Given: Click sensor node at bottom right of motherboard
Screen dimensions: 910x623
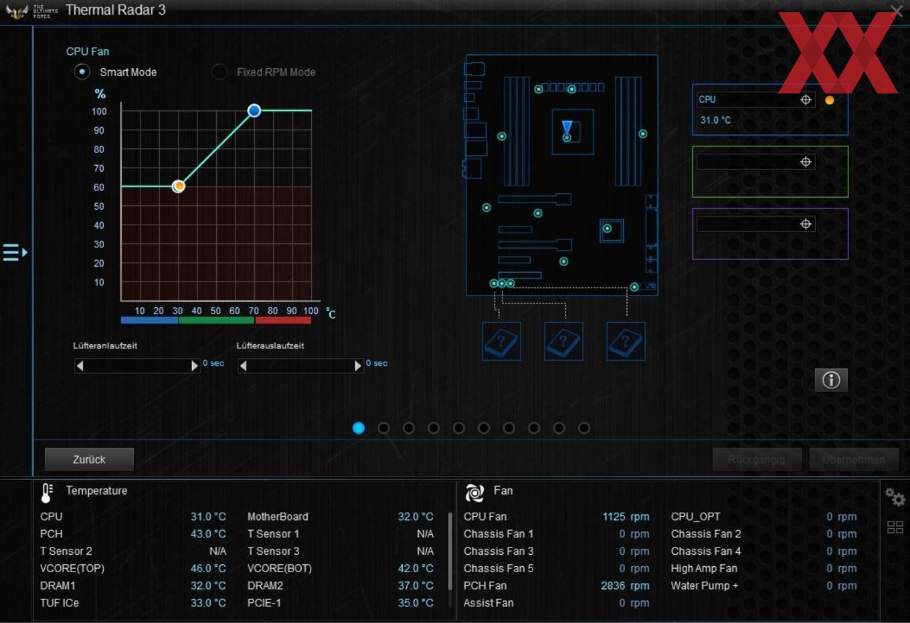Looking at the screenshot, I should pyautogui.click(x=634, y=287).
